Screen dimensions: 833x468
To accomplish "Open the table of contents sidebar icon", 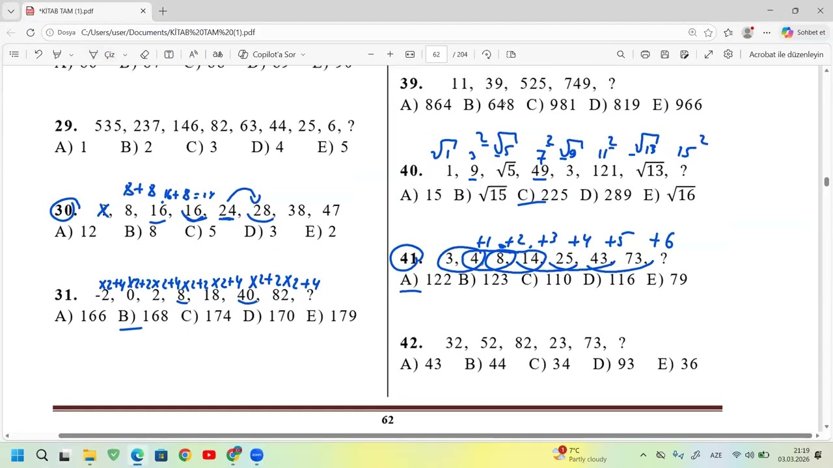I will pyautogui.click(x=14, y=55).
